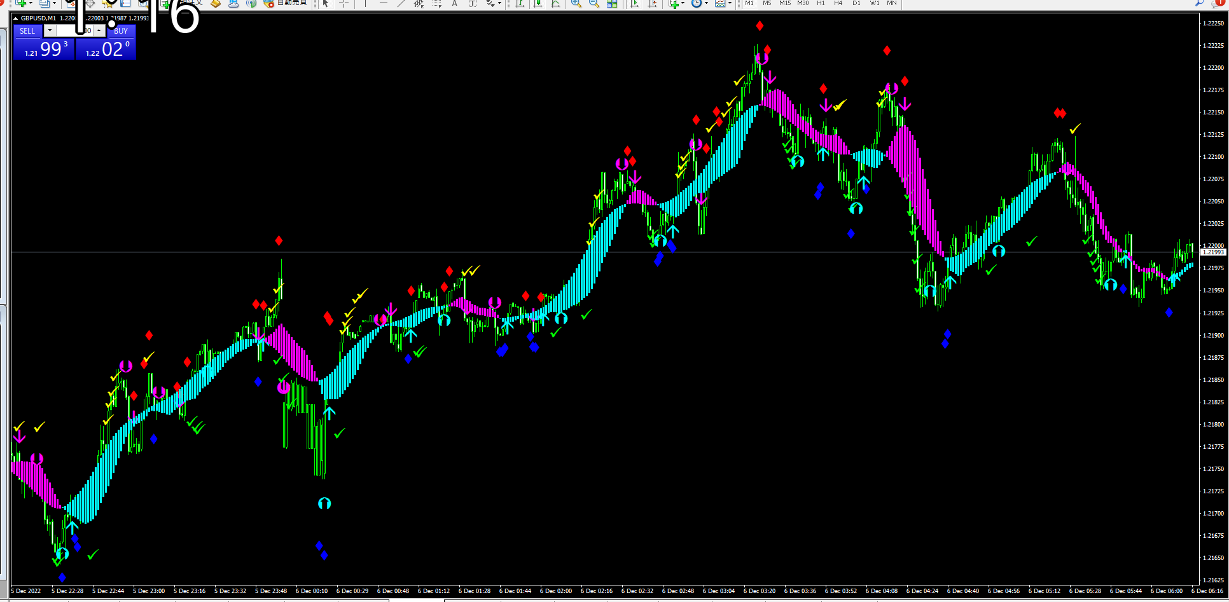Viewport: 1229px width, 602px height.
Task: Open the Periods clock icon
Action: [x=697, y=3]
